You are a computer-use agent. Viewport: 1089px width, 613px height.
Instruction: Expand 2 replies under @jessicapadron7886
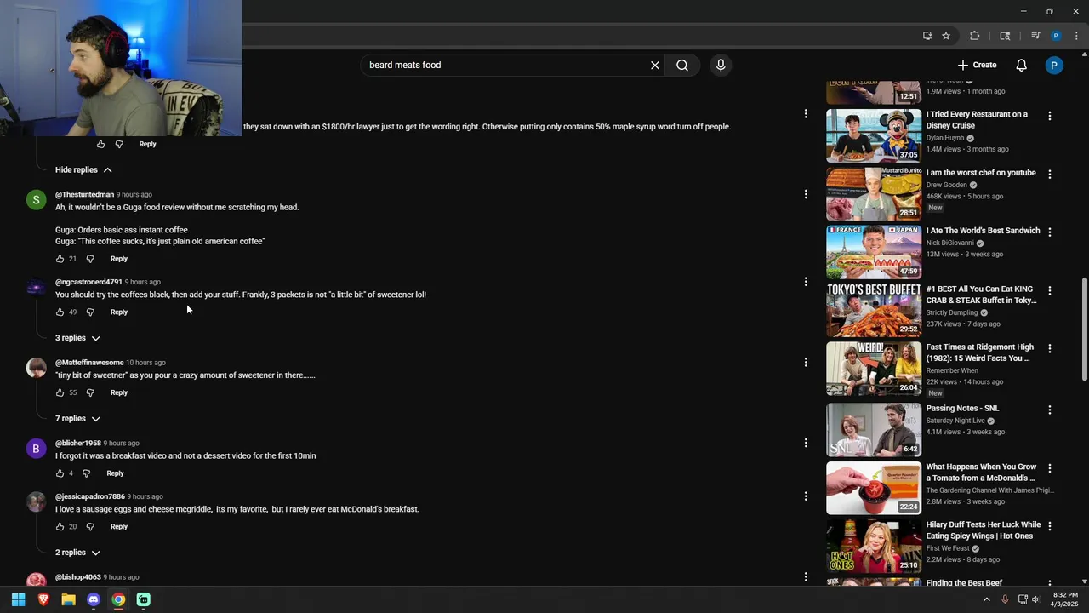(77, 553)
